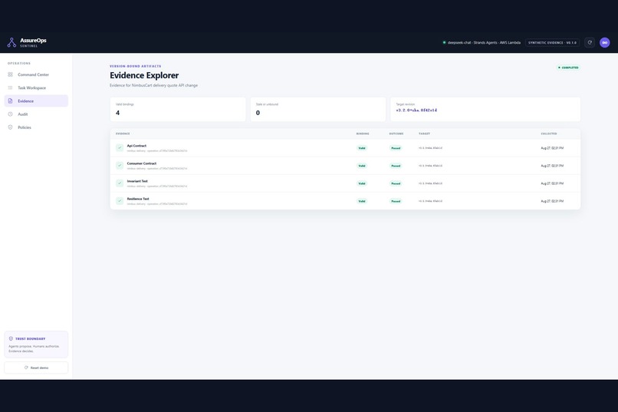Click the check icon for Resilience Test

pyautogui.click(x=120, y=201)
